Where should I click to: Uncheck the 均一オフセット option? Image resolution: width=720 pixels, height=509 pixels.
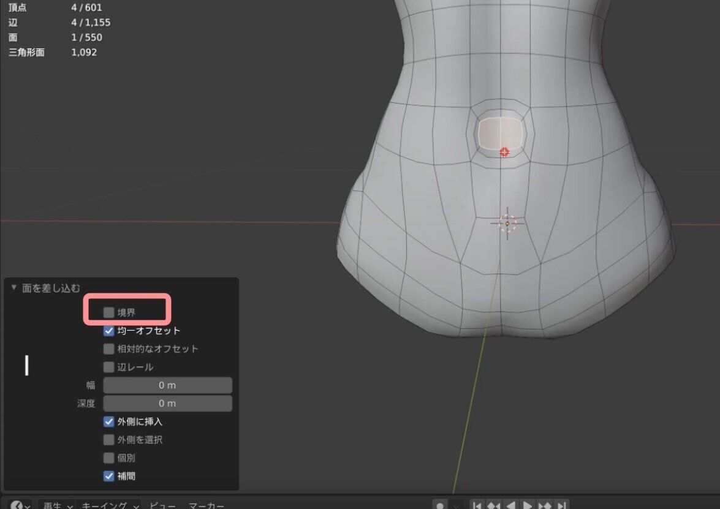[109, 331]
